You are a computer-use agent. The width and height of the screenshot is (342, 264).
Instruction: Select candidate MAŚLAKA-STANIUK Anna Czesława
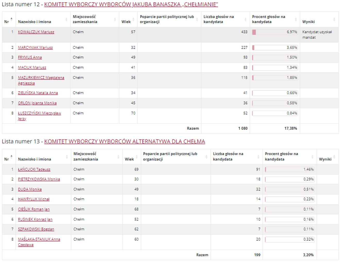pyautogui.click(x=39, y=239)
